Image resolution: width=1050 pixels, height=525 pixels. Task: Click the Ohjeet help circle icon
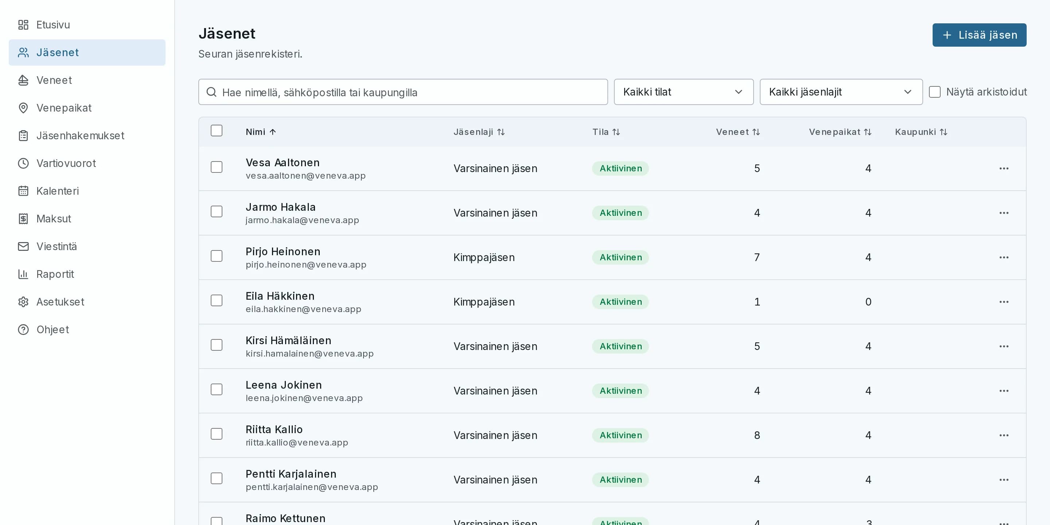pyautogui.click(x=23, y=330)
